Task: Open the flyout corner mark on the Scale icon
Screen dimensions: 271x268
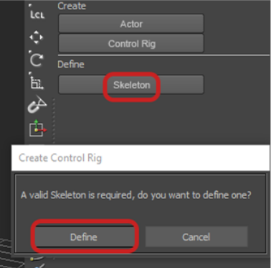Action: point(30,73)
